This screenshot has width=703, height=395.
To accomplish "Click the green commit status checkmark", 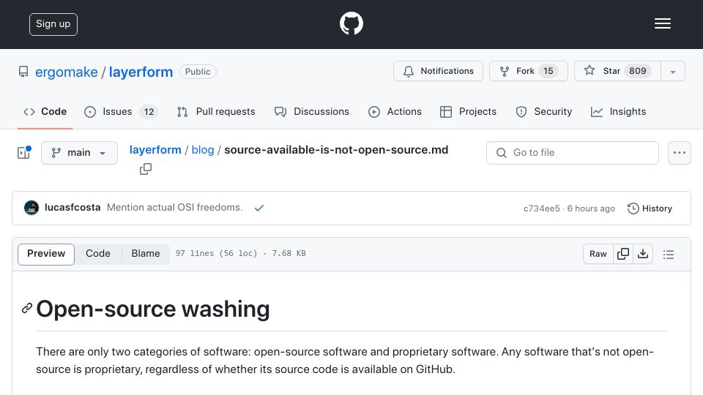I will pyautogui.click(x=259, y=208).
